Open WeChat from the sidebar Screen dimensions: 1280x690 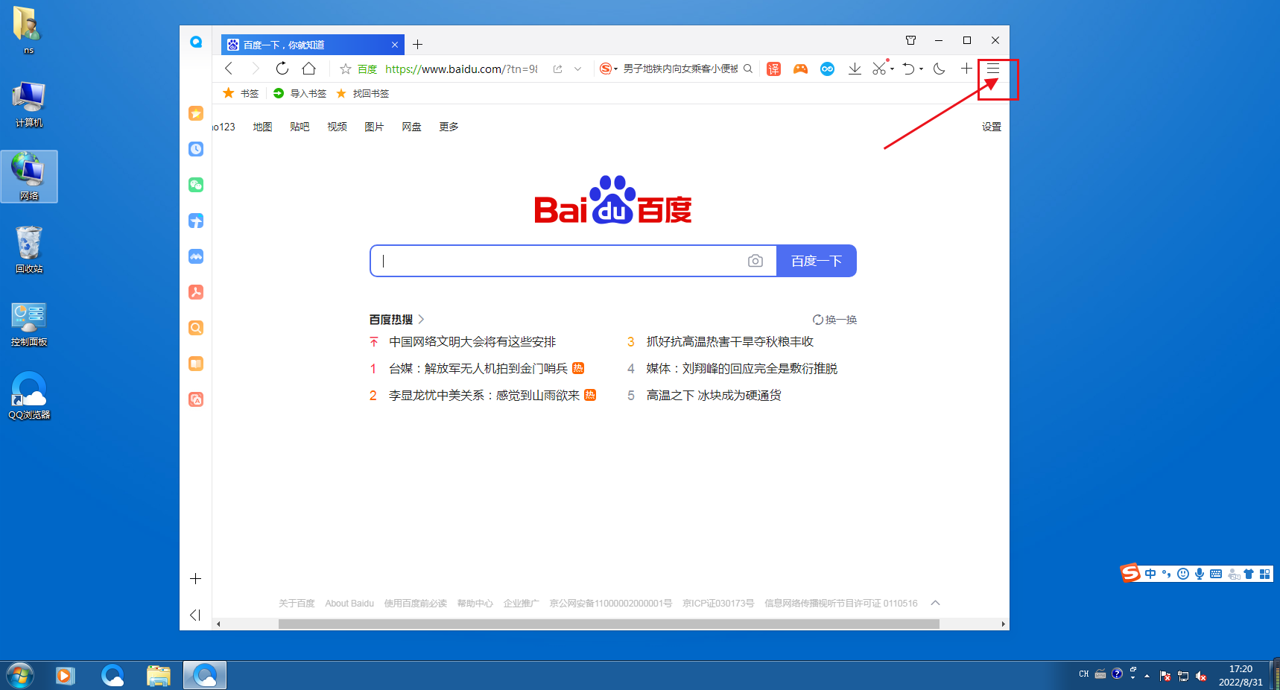coord(196,185)
